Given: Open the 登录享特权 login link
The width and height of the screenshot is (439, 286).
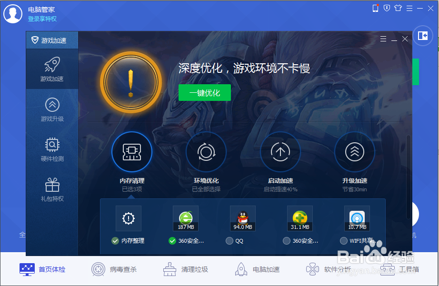Looking at the screenshot, I should click(42, 19).
